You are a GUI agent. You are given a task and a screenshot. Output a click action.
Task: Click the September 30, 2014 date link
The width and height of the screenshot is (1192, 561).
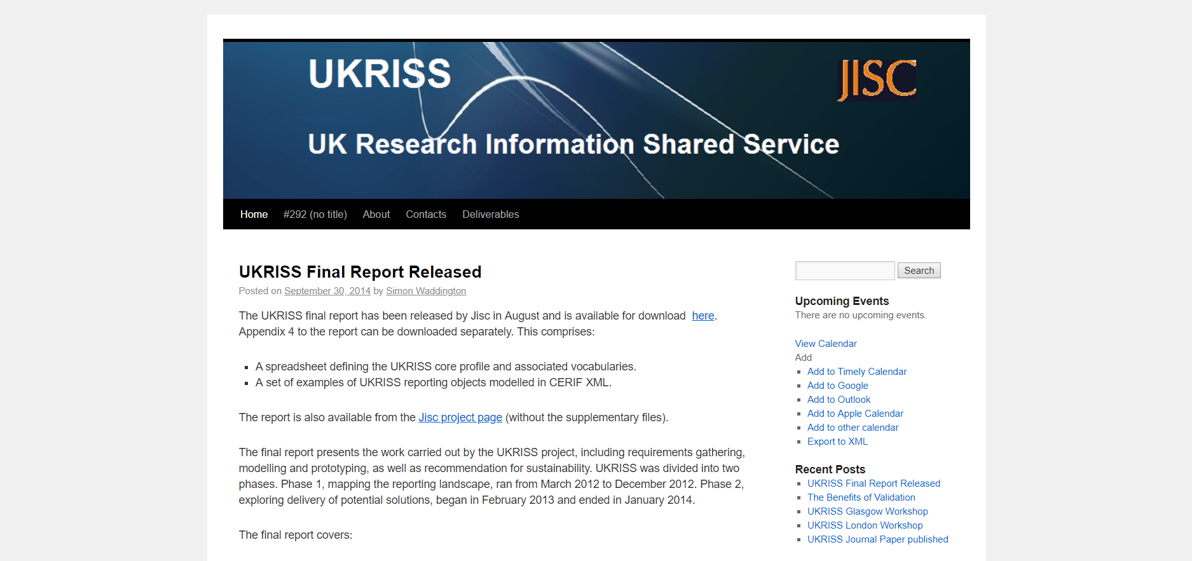tap(327, 291)
